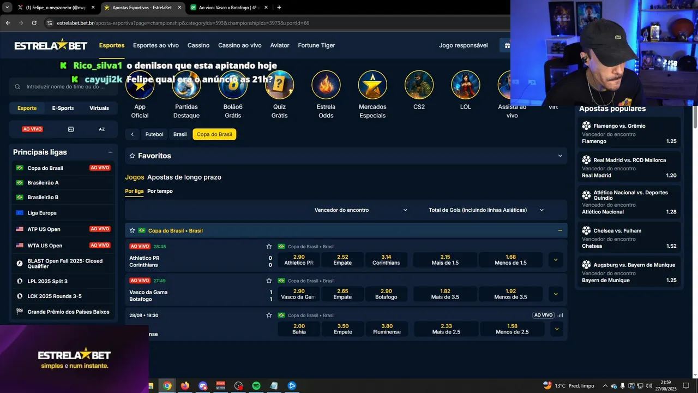Open the CS2 game icon
Viewport: 698px width, 393px height.
pyautogui.click(x=419, y=85)
